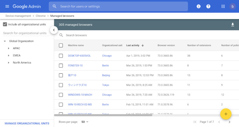Open the Google apps grid

(223, 7)
